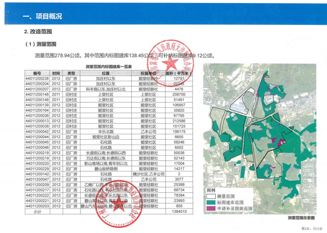The image size is (327, 233).
Task: Select the 位置 column header
Action: click(x=106, y=73)
